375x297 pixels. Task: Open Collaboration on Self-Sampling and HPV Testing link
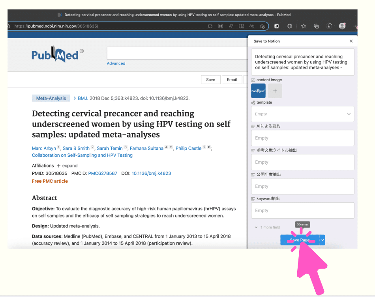pos(82,155)
